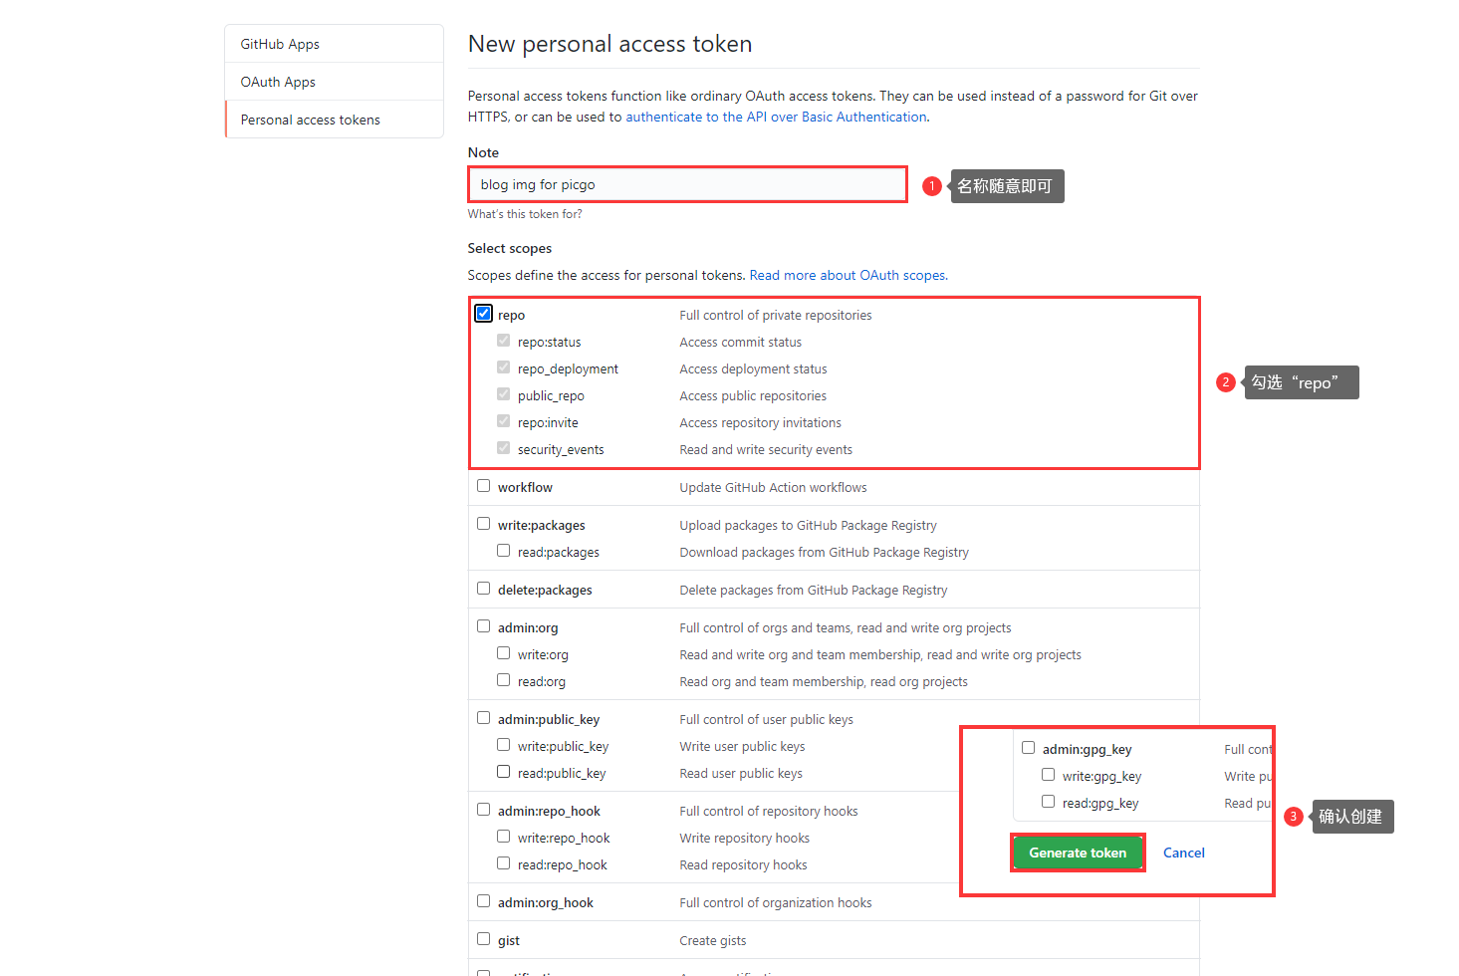Image resolution: width=1459 pixels, height=976 pixels.
Task: Open the Basic Authentication API link
Action: pyautogui.click(x=777, y=117)
